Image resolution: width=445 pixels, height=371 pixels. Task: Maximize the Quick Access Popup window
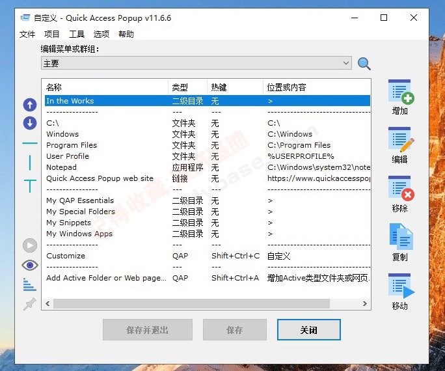384,18
